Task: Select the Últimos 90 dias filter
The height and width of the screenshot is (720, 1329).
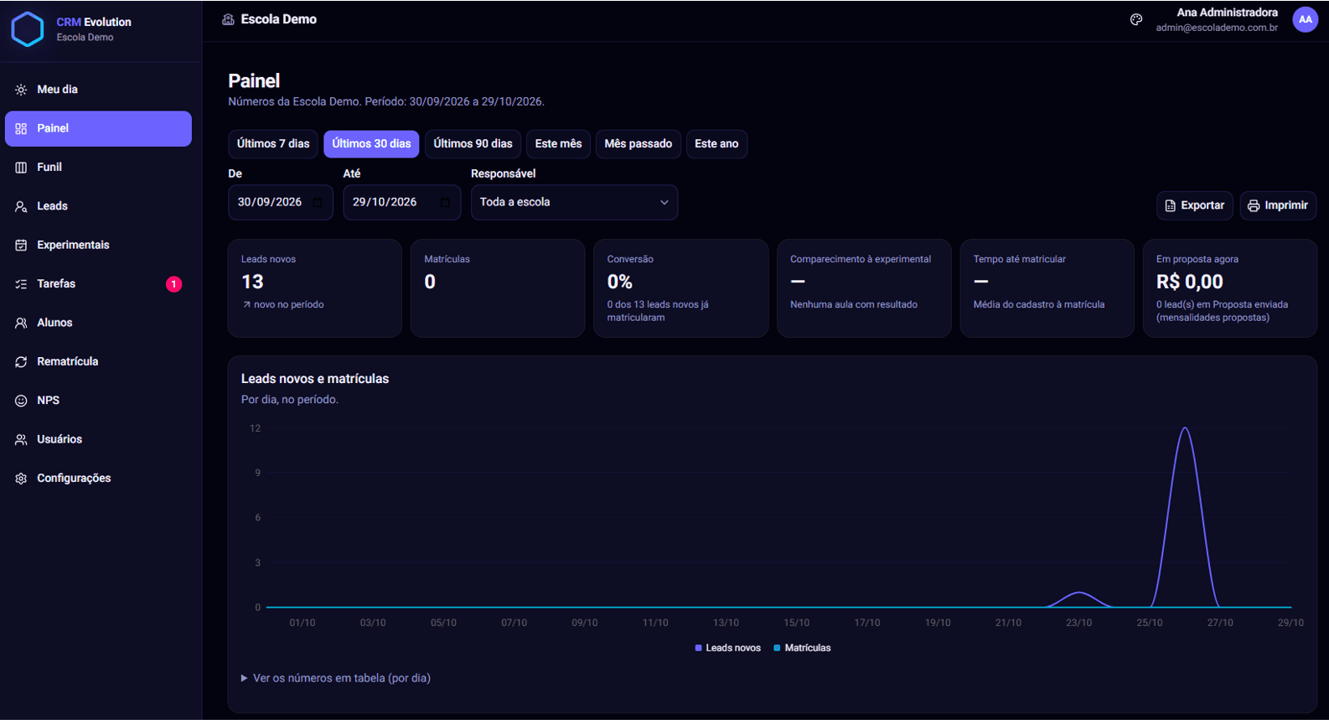Action: [473, 144]
